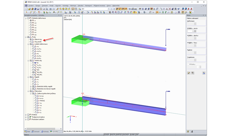Screen dimensions: 231x136
Task: Click the zoom magnifier toolbar icon
Action: pyautogui.click(x=112, y=12)
